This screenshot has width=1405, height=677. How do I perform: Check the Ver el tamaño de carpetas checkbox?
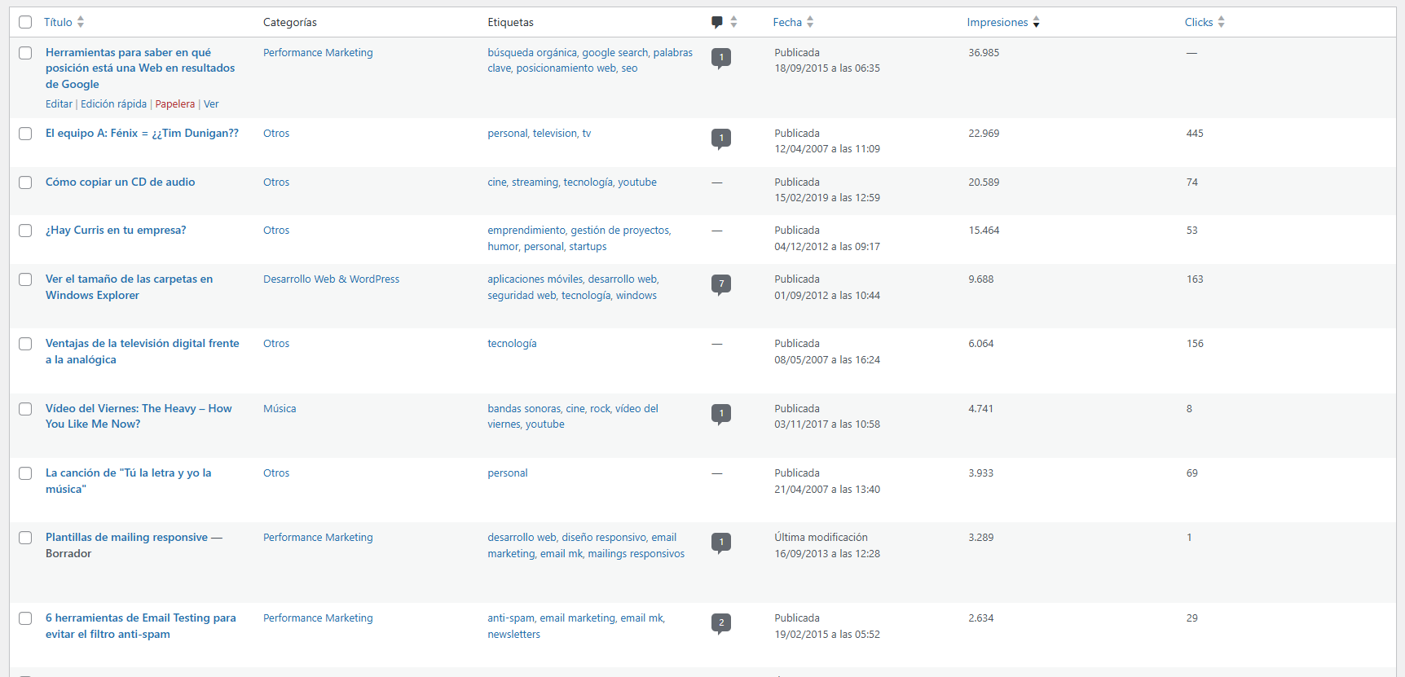click(25, 279)
